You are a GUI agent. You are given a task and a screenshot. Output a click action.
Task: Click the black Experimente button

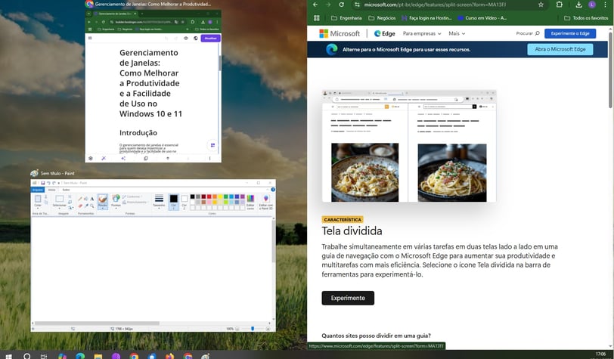(348, 298)
